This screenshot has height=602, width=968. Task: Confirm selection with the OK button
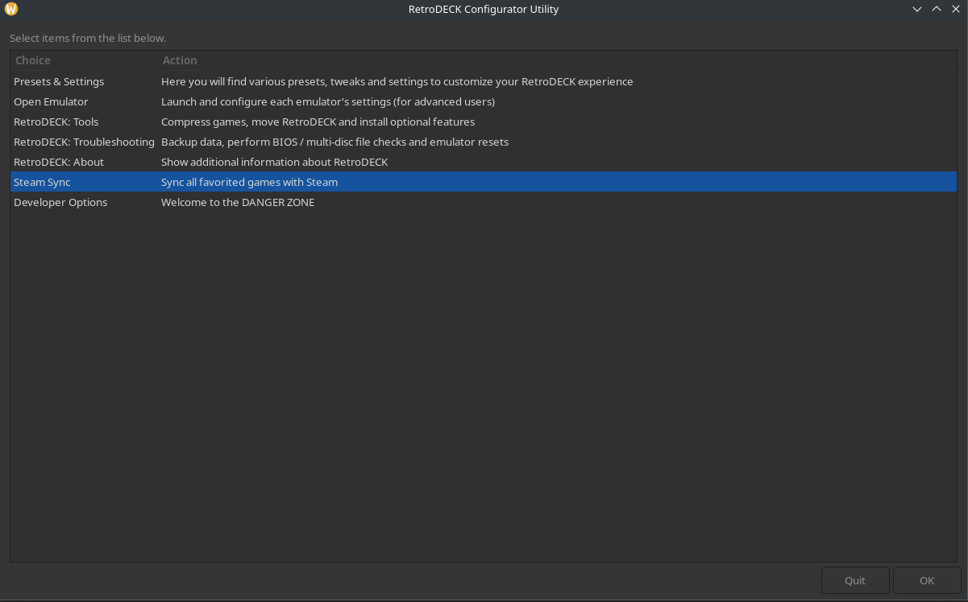pos(927,580)
